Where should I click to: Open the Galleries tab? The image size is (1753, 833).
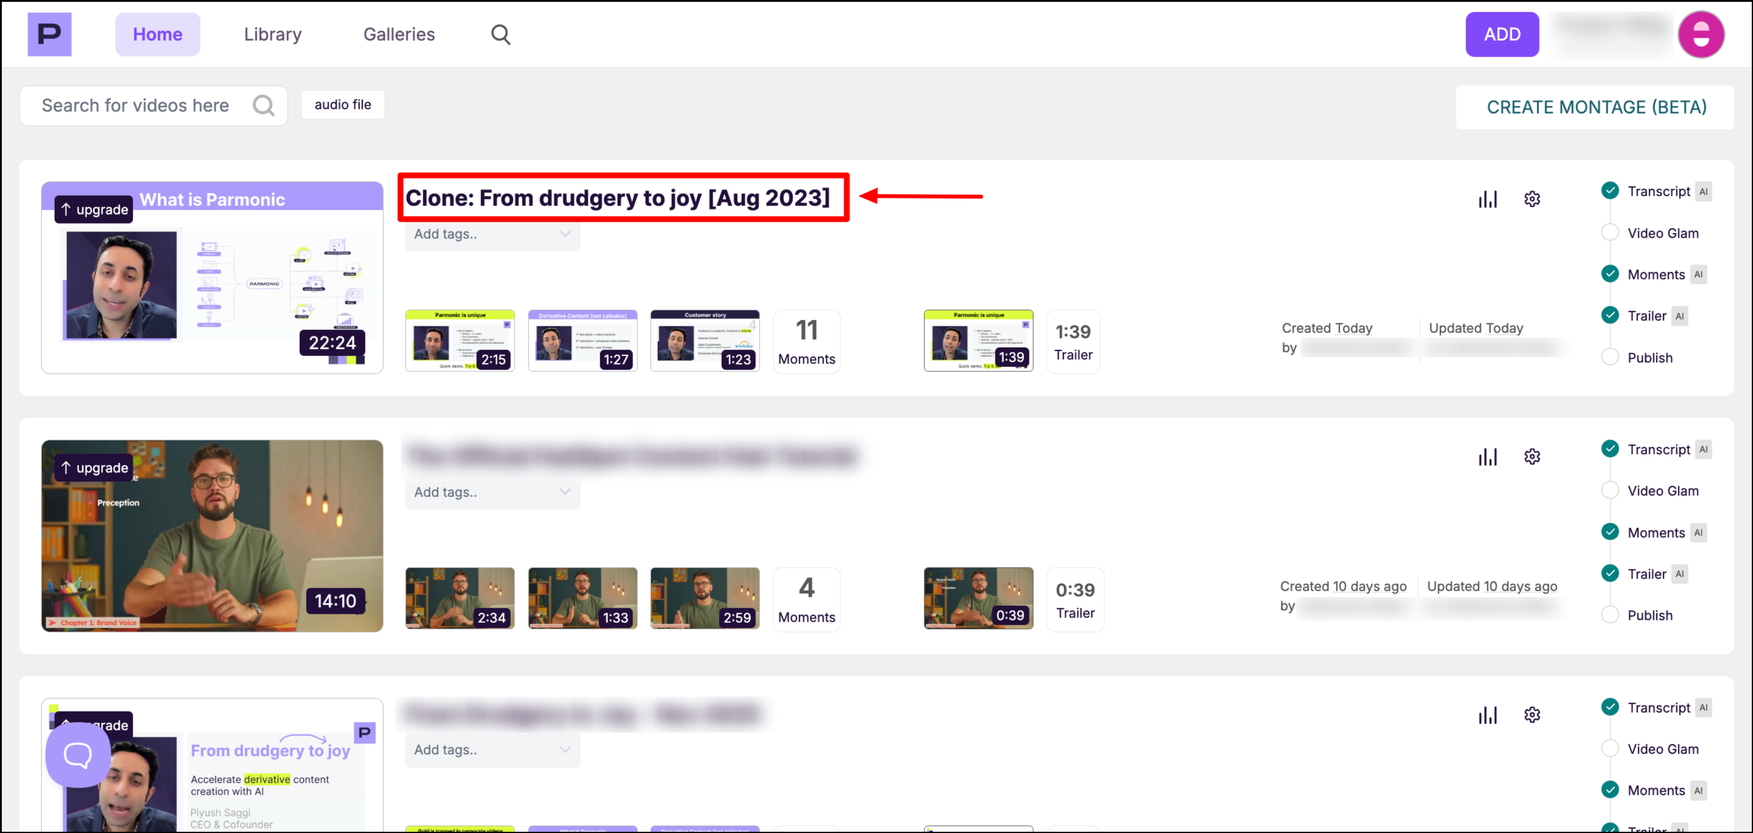(x=399, y=34)
